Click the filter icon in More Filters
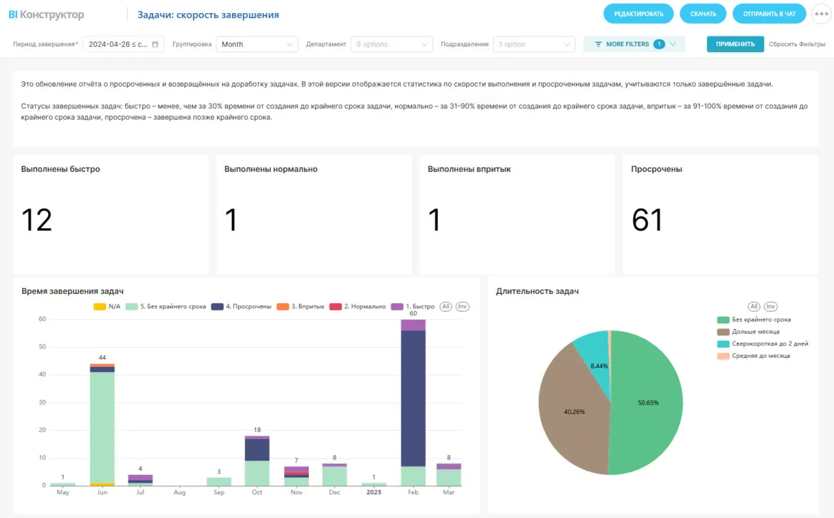This screenshot has height=518, width=834. (598, 44)
